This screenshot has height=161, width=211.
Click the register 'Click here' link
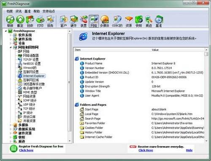(26, 150)
